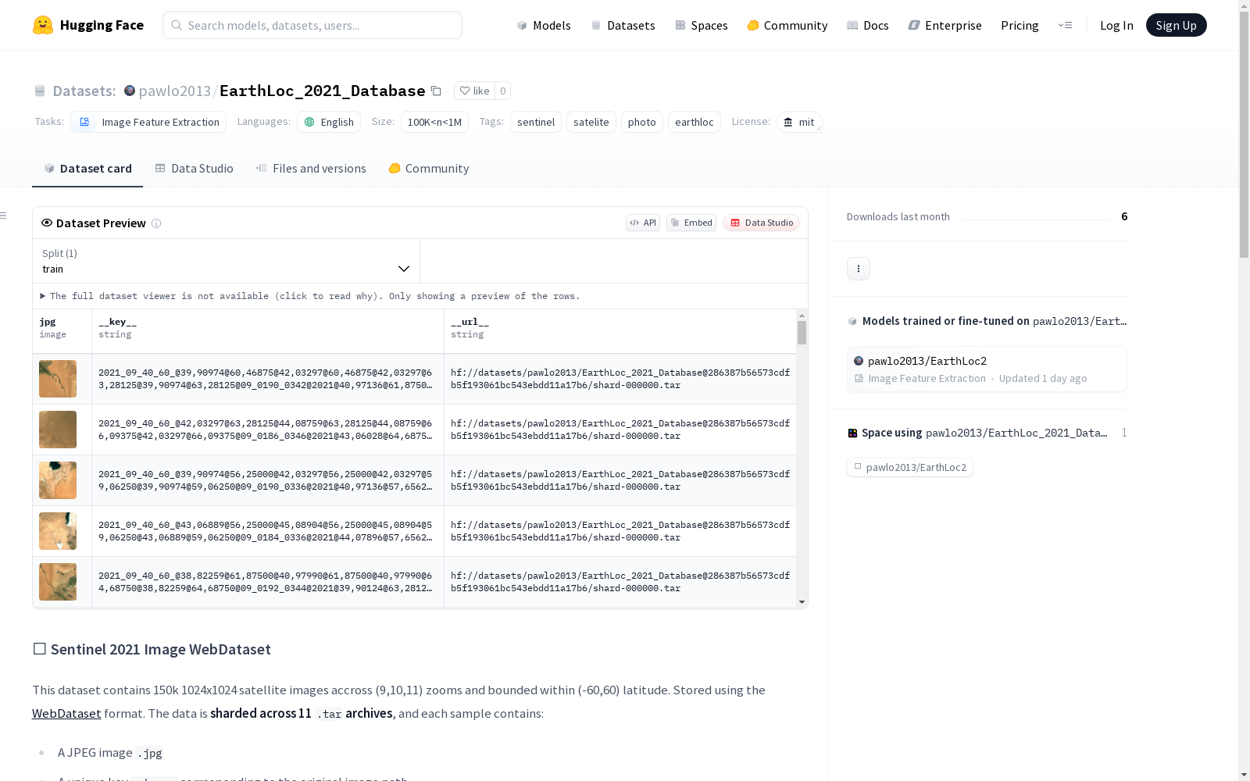Focus the search models, datasets, users field
The width and height of the screenshot is (1250, 781).
[312, 25]
